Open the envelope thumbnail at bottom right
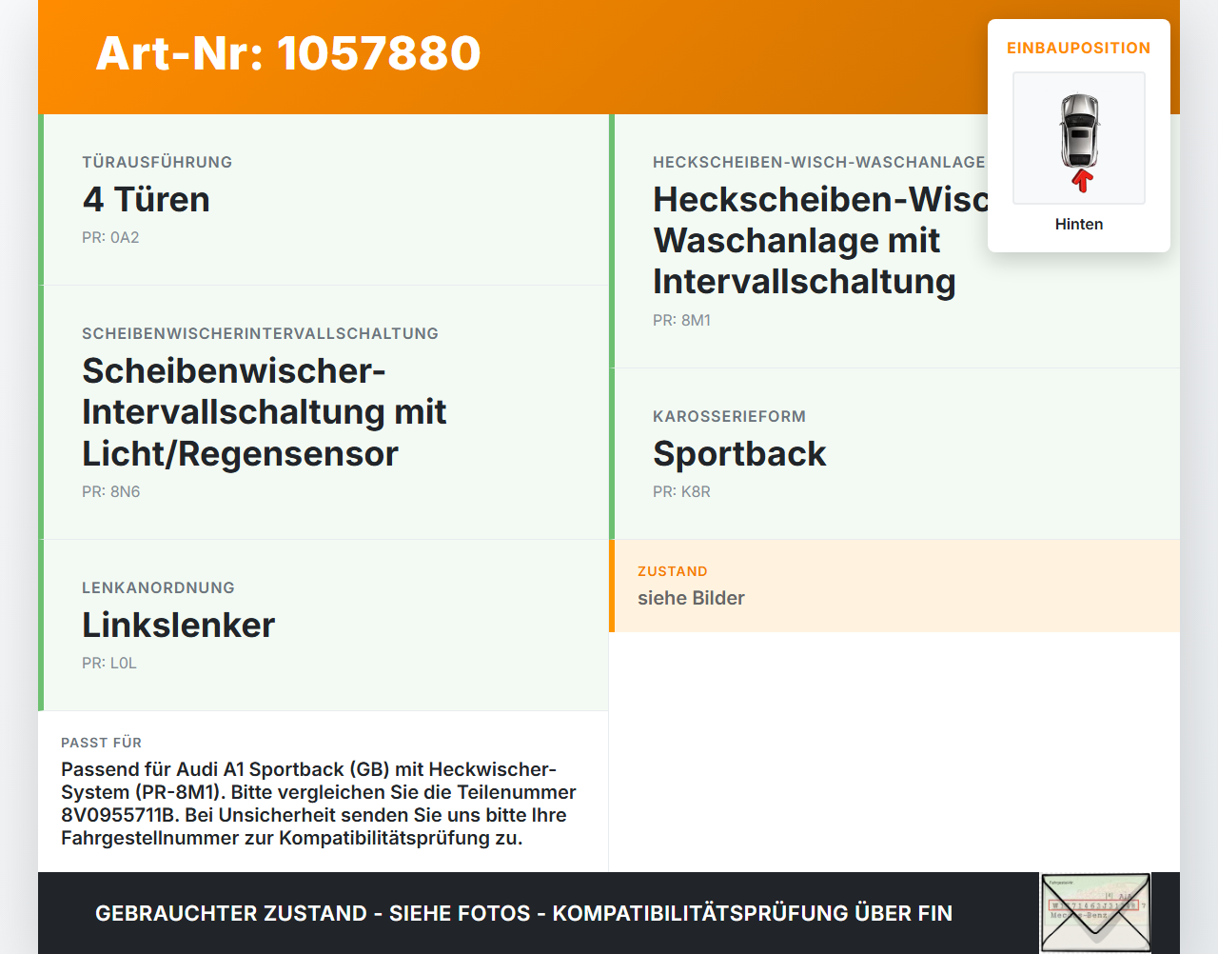Screen dimensions: 1218x954 click(x=1095, y=913)
